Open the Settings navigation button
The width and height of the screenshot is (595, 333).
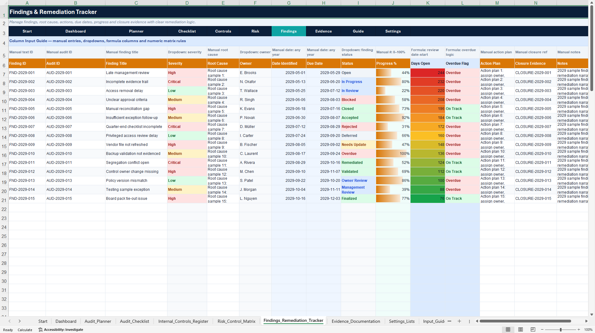click(x=393, y=31)
